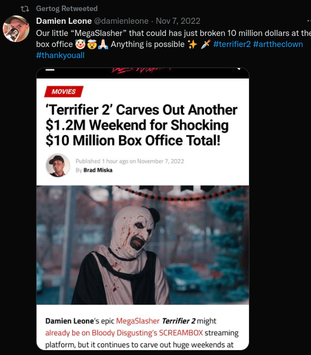Open the Nov 7, 2022 tweet timestamp
Image resolution: width=311 pixels, height=355 pixels.
point(178,21)
